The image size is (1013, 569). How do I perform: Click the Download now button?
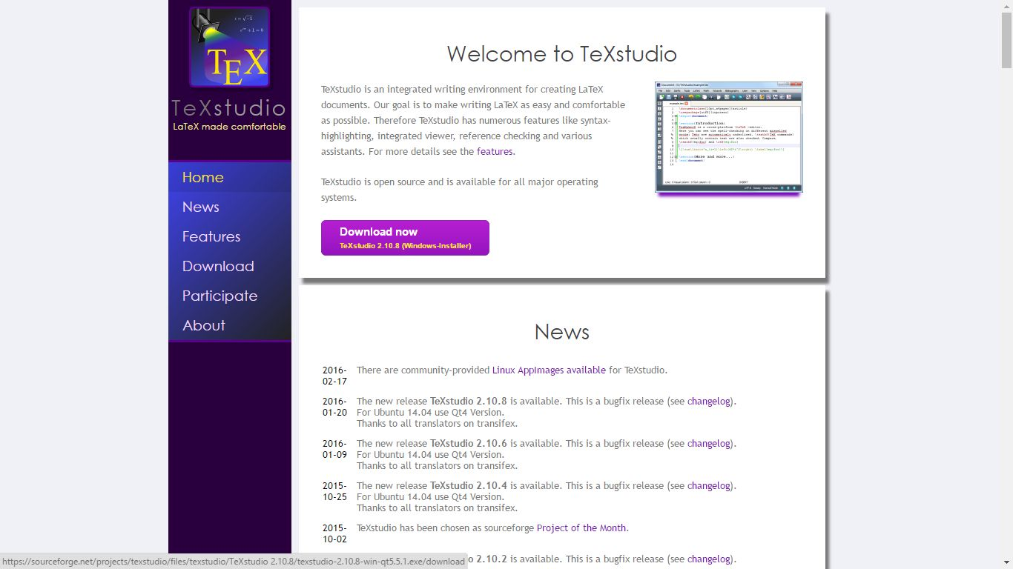tap(405, 238)
